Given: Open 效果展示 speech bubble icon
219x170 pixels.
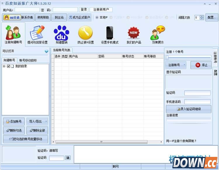Looking at the screenshot, I should [x=158, y=33].
